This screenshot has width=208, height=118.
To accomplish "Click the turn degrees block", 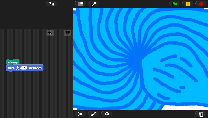I will point(25,68).
